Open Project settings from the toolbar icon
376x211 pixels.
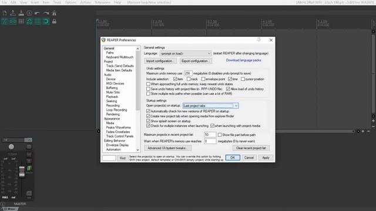(29, 13)
